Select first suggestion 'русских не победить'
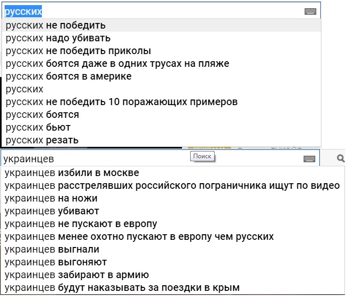 [161, 25]
